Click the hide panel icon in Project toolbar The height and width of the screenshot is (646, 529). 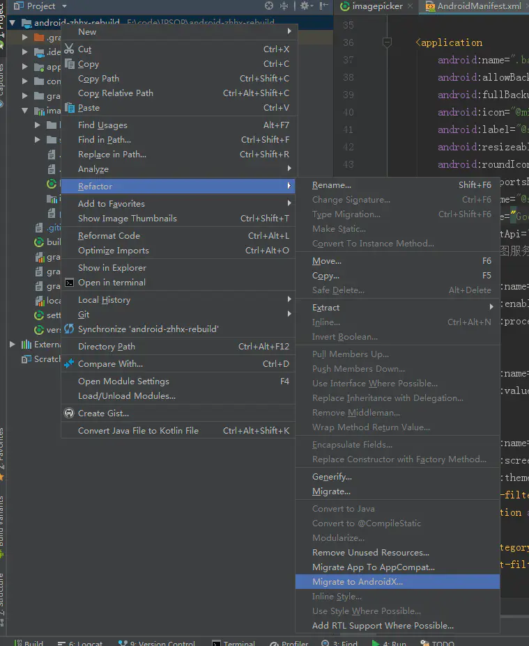point(324,6)
